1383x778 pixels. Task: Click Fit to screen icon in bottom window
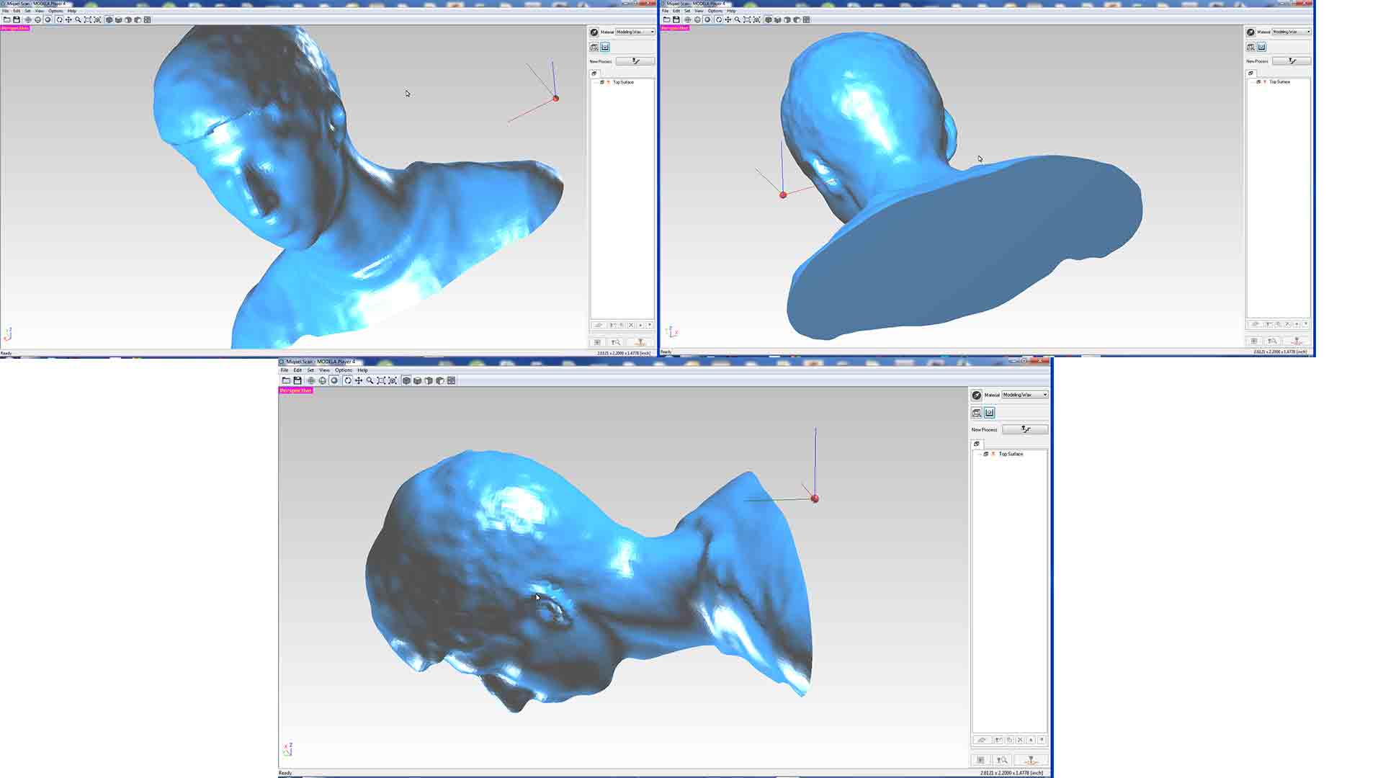click(x=381, y=380)
